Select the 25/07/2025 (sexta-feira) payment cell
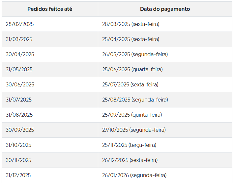This screenshot has width=234, height=184. click(x=165, y=85)
